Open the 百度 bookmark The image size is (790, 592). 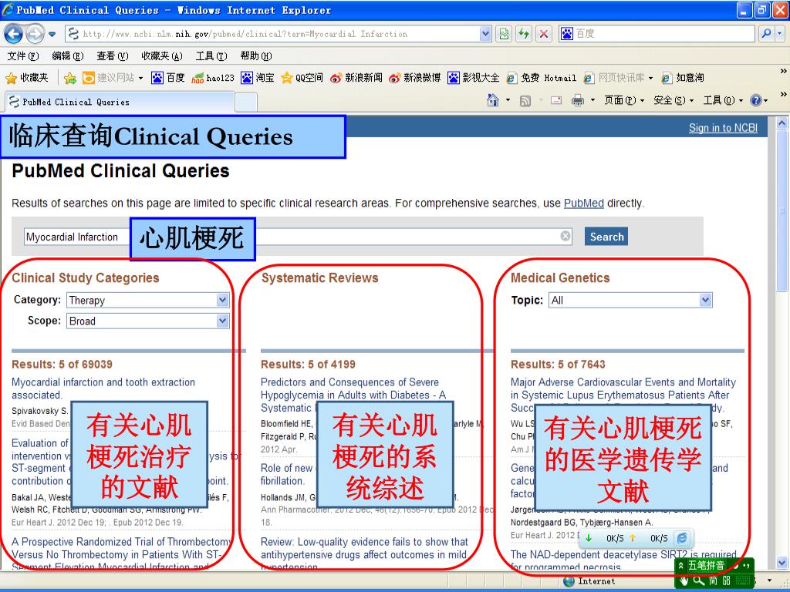point(167,78)
